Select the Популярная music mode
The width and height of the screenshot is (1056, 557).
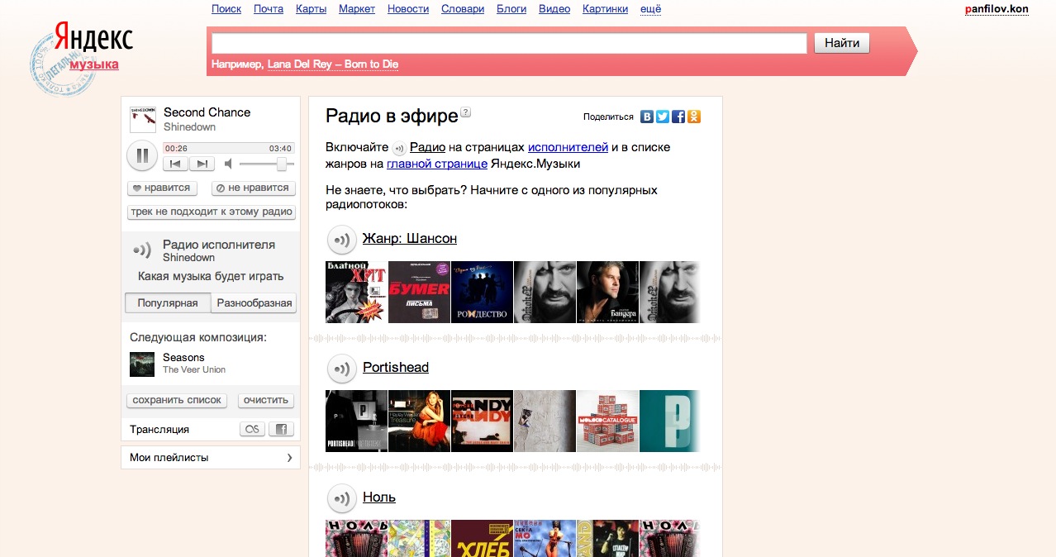(x=168, y=303)
